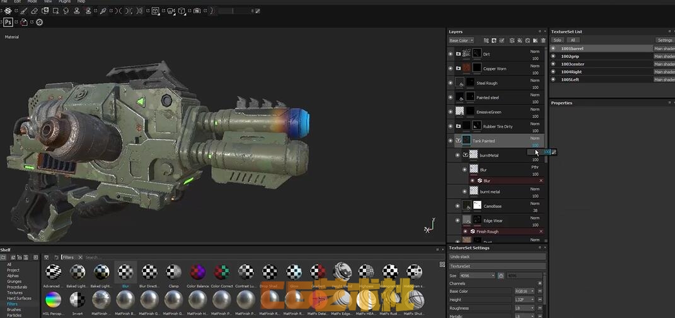Click the add mask icon in Layers
The image size is (675, 318).
493,40
